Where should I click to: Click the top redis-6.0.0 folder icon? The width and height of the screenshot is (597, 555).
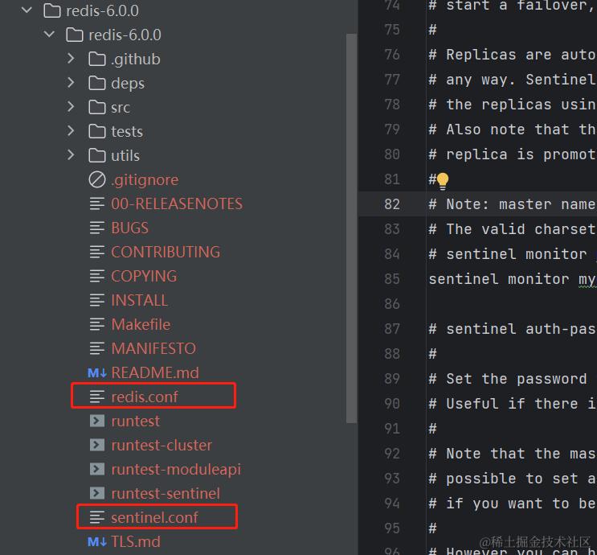(52, 10)
